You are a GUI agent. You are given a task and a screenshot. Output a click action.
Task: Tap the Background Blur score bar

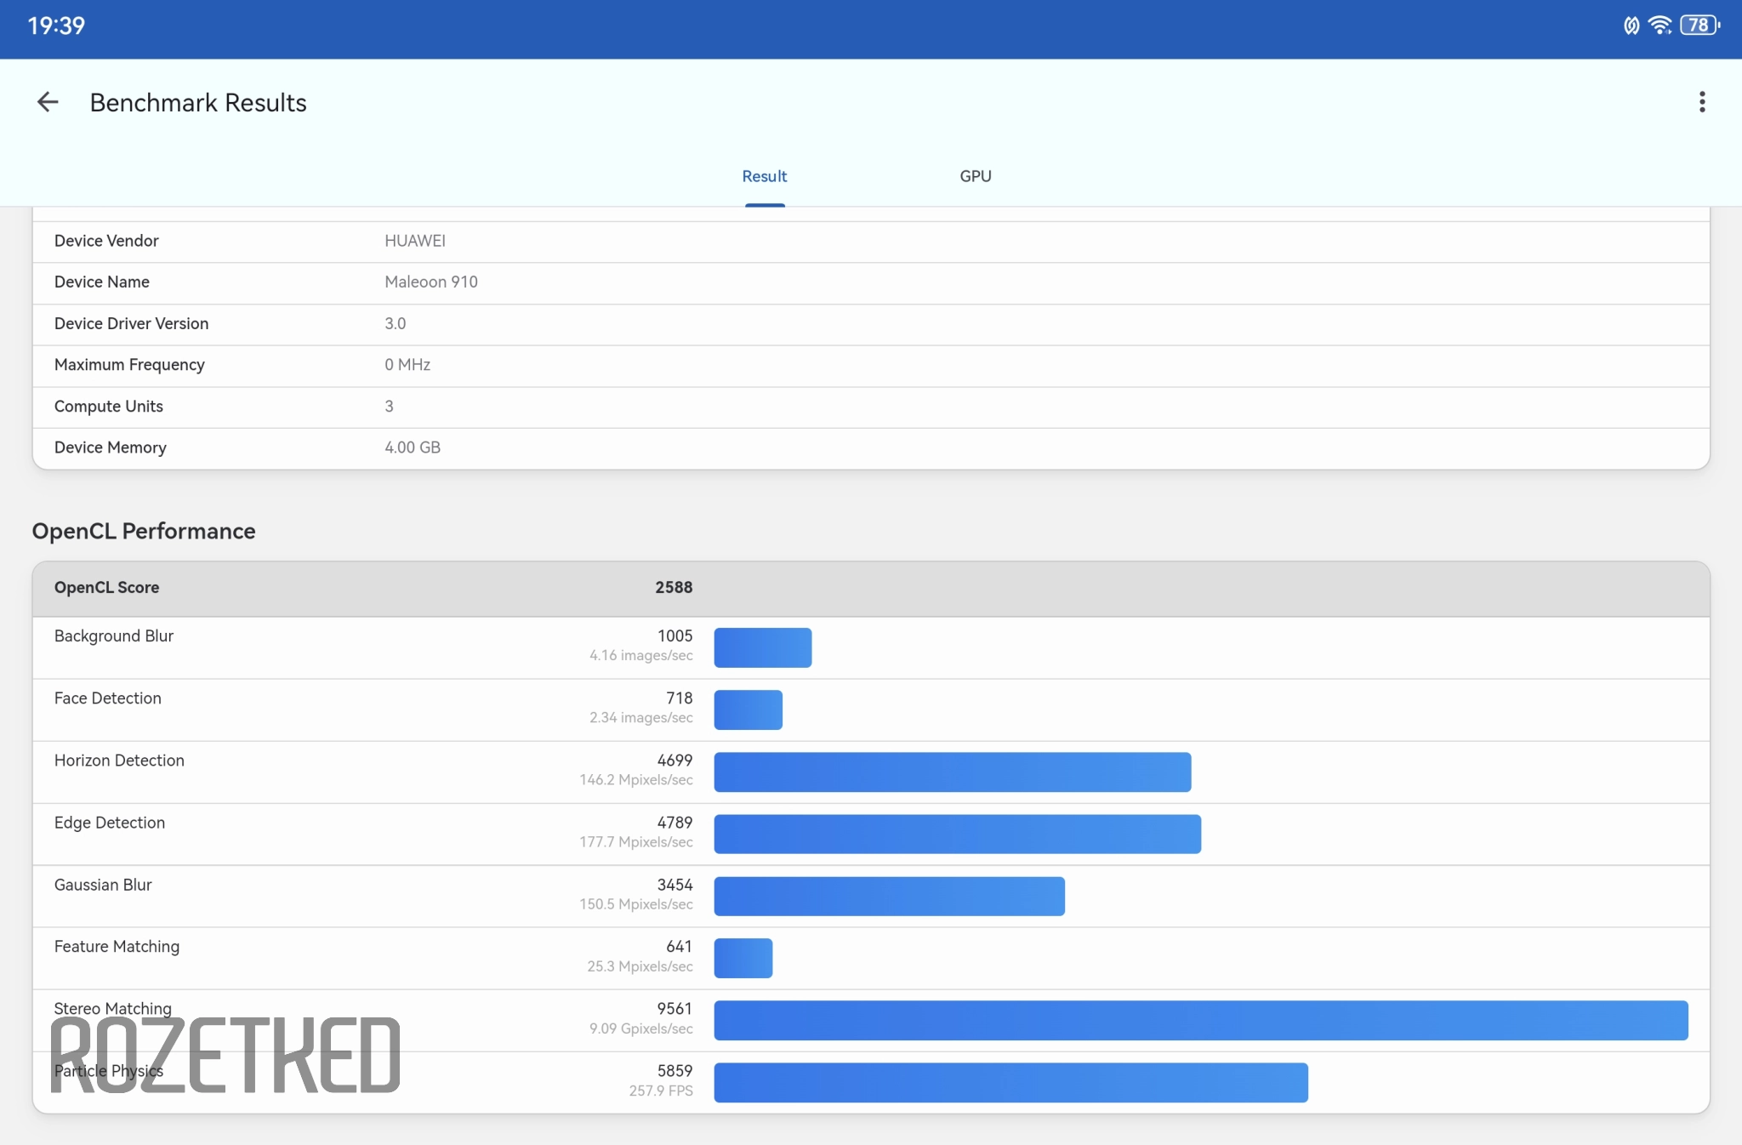pos(762,647)
